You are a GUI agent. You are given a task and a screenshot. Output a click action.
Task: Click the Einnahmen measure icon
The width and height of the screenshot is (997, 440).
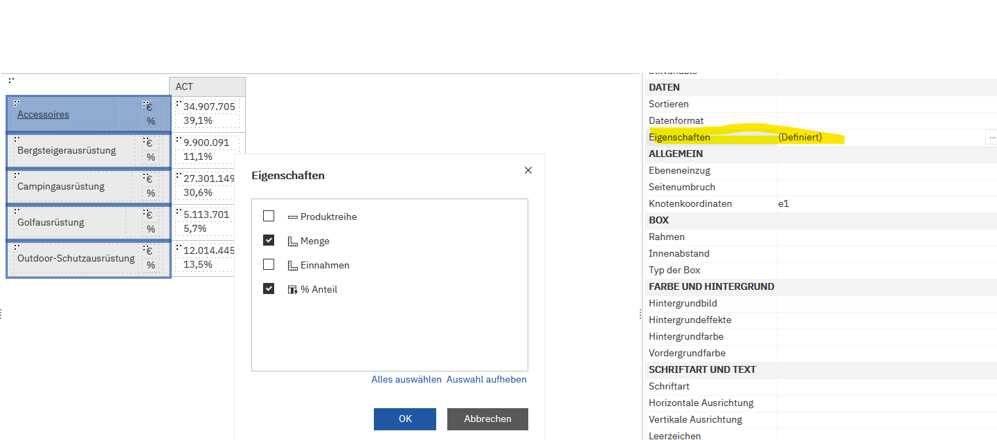pos(292,266)
